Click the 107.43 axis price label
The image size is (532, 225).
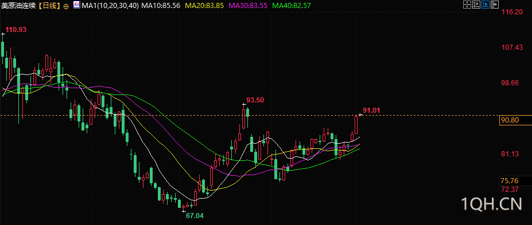click(512, 48)
